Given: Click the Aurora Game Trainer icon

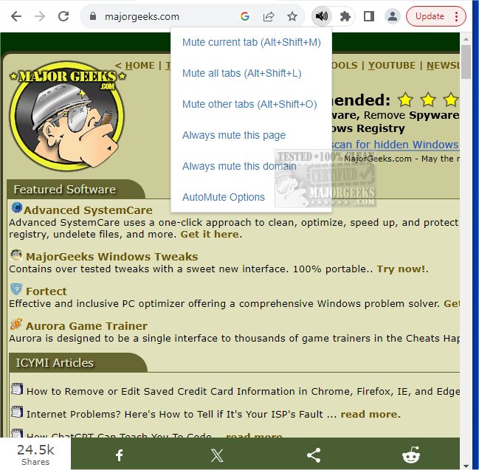Looking at the screenshot, I should coord(16,324).
